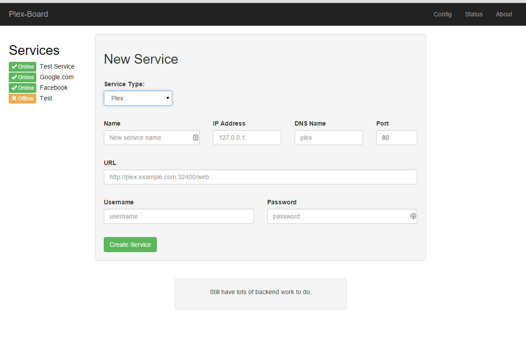Select the Facebook service entry
This screenshot has width=526, height=360.
pos(54,88)
